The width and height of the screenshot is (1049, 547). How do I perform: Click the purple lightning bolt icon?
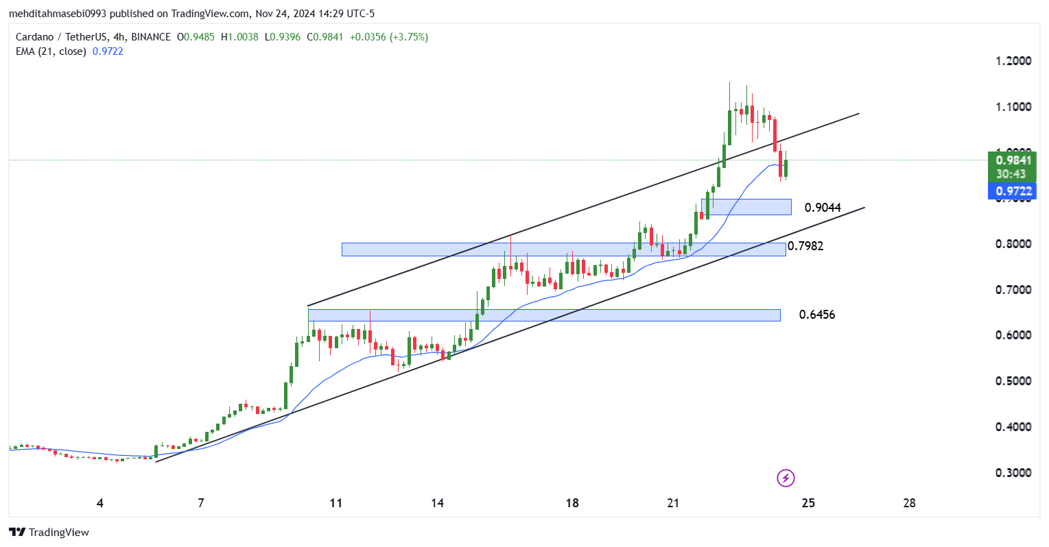tap(786, 478)
